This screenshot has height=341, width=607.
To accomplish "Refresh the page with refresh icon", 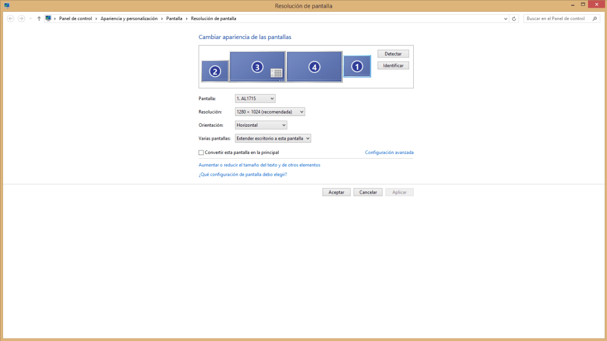I will (514, 18).
